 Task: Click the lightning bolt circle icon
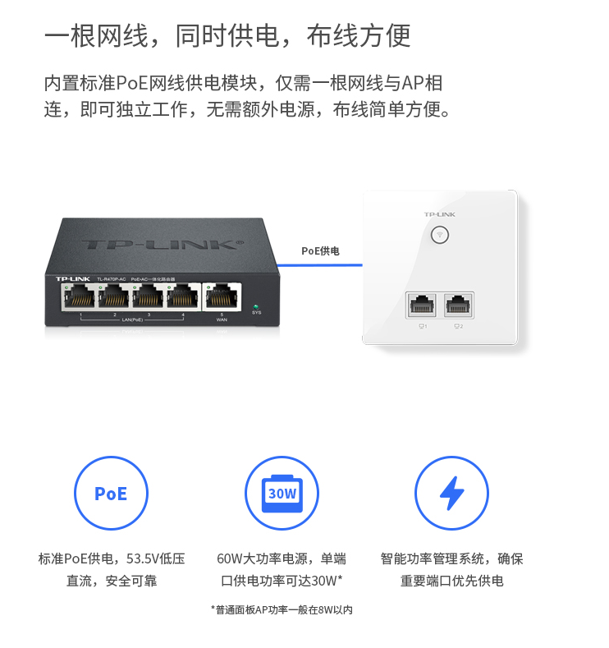(451, 493)
